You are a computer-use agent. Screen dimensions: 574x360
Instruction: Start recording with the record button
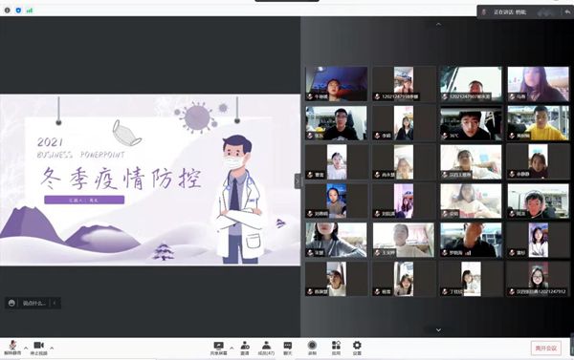[312, 349]
